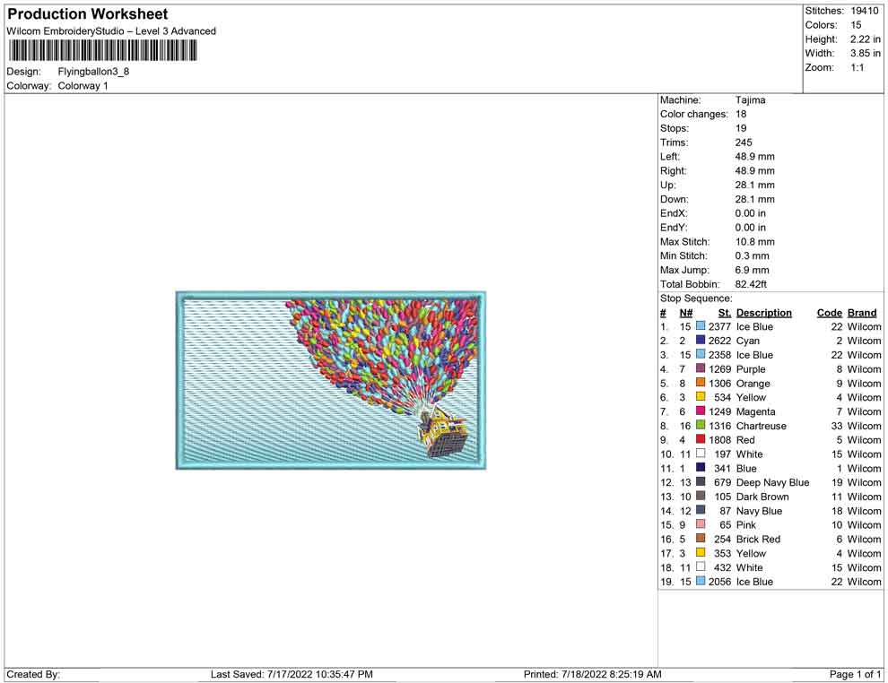Click the Production Worksheet title
888x683 pixels.
point(87,14)
